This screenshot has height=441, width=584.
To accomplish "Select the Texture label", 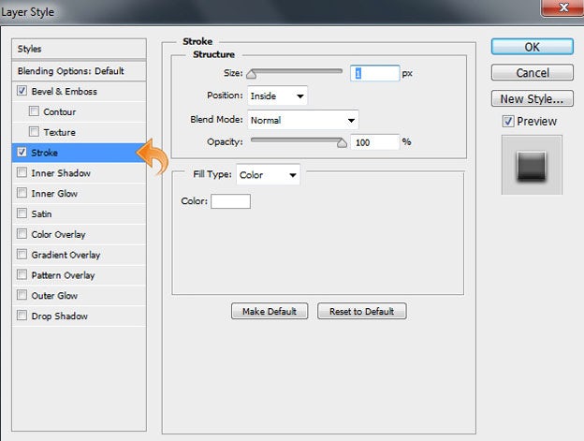I will click(60, 132).
